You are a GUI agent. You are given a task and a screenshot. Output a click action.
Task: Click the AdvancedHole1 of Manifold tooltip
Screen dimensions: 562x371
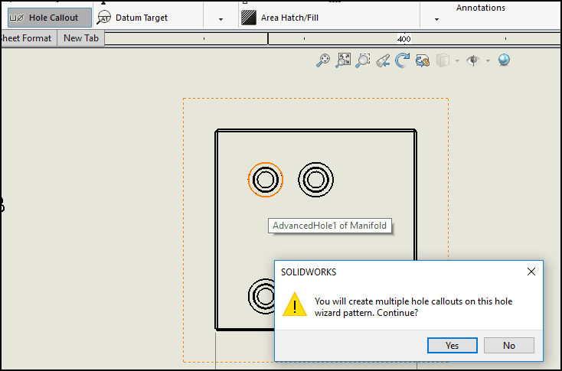coord(330,226)
